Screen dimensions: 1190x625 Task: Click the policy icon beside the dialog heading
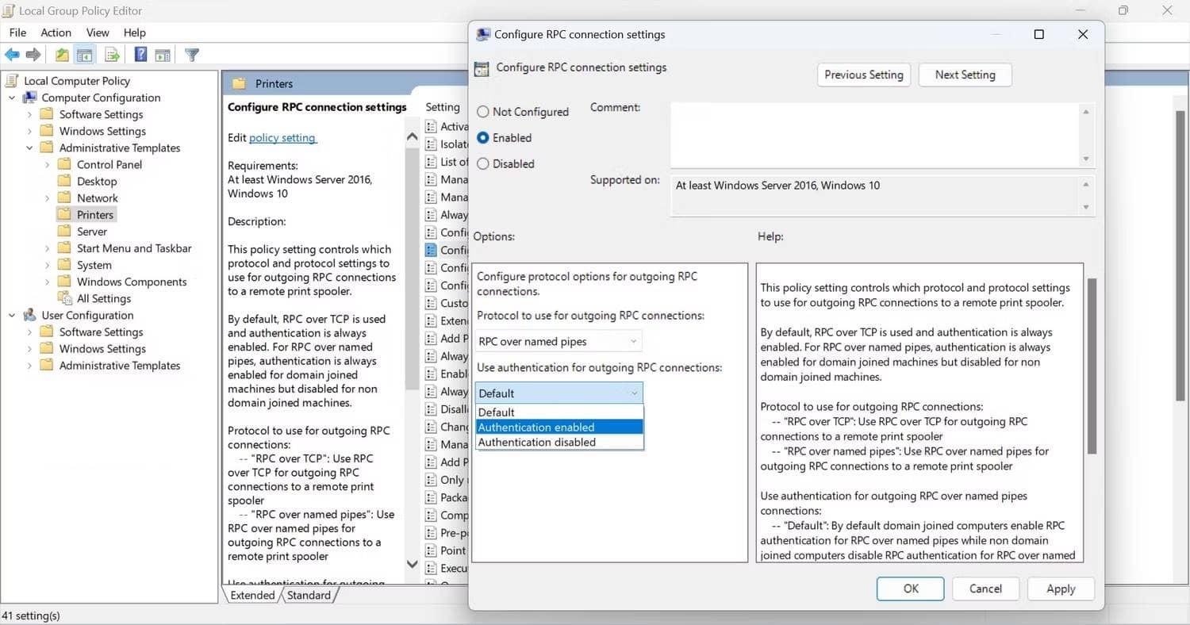click(482, 68)
